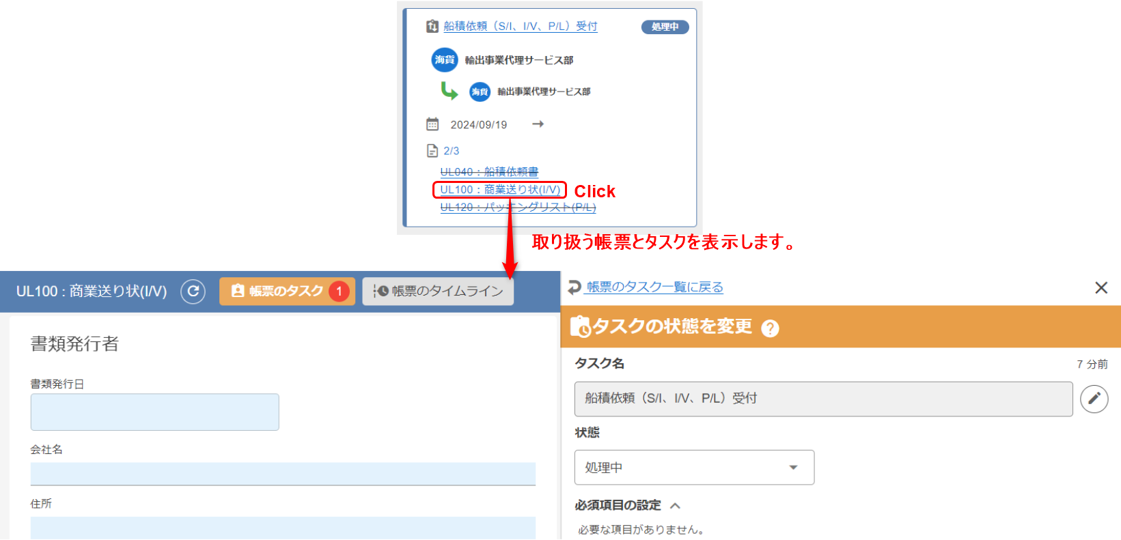Open the 状態 dropdown showing 処理中
This screenshot has height=540, width=1121.
694,468
